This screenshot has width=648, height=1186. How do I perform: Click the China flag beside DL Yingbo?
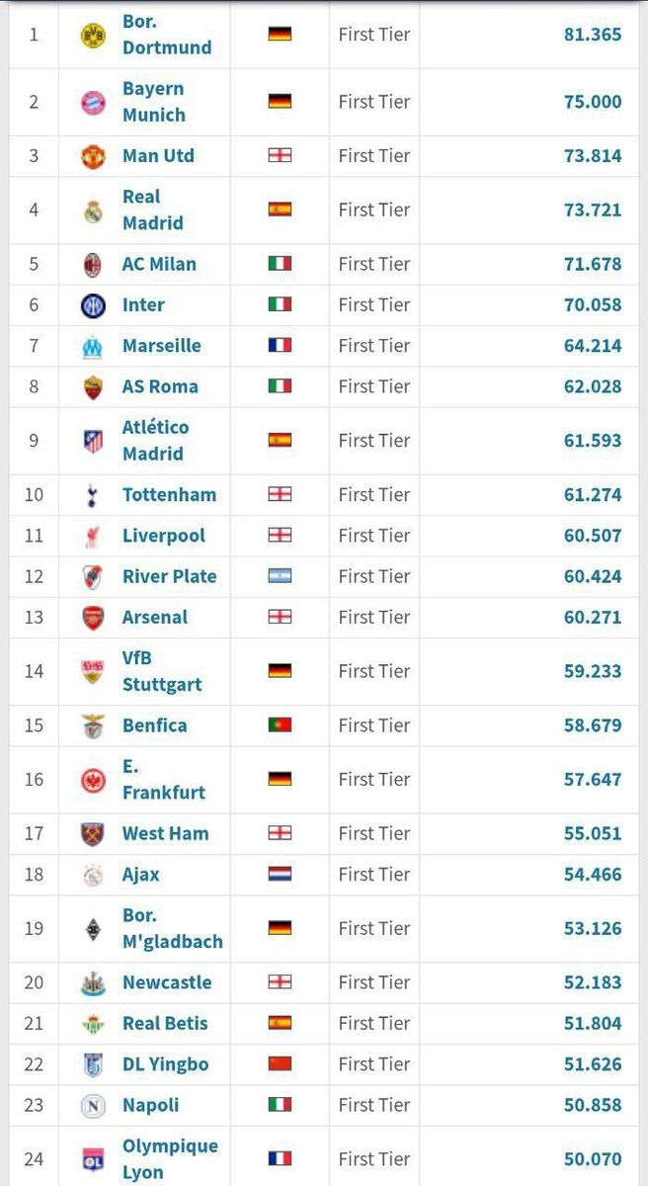point(280,1064)
